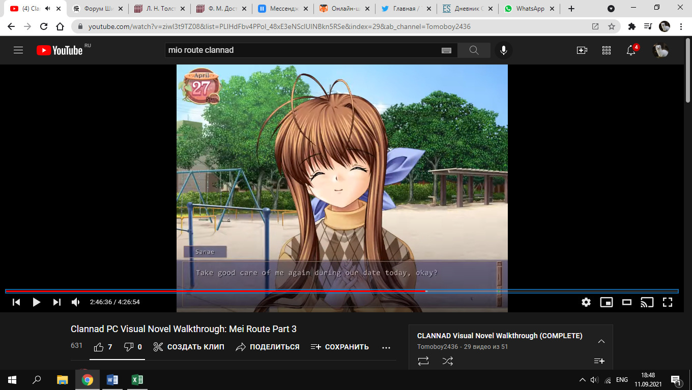Collapse the CLANNAD playlist panel
This screenshot has height=390, width=692.
(601, 341)
